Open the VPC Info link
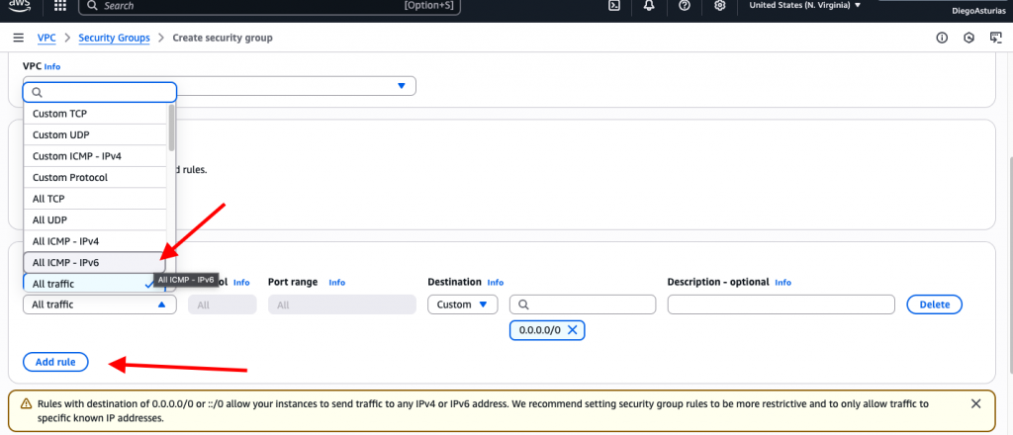1013x435 pixels. [x=52, y=66]
